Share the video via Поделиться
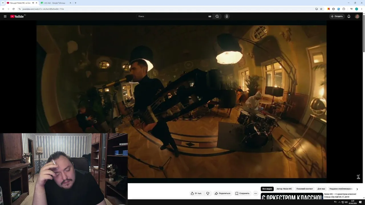 (x=222, y=193)
